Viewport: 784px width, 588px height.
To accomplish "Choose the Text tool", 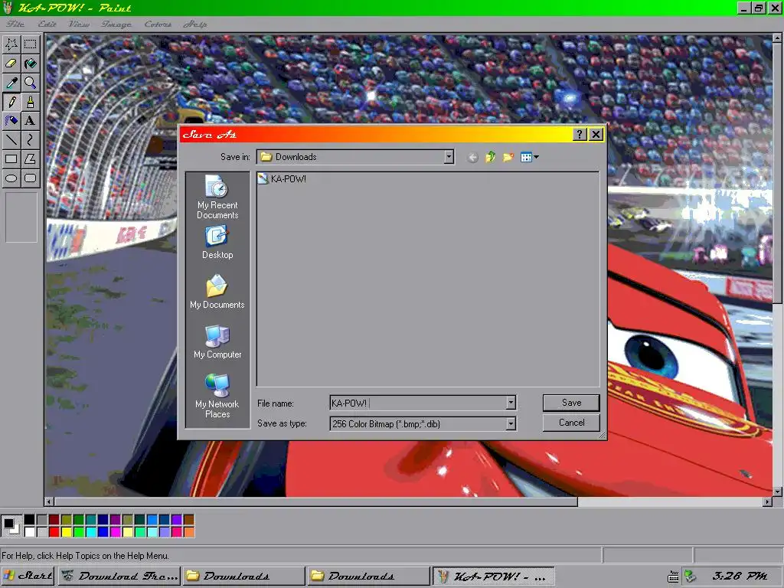I will 31,121.
